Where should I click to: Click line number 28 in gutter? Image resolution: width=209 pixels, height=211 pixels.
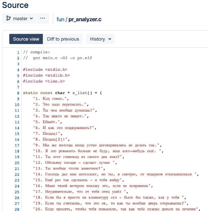(x=17, y=209)
